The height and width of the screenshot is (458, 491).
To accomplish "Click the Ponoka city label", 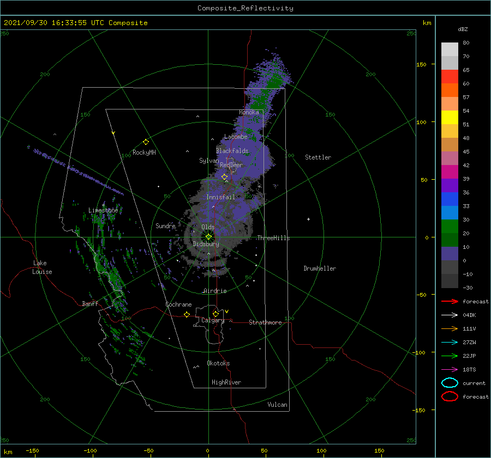I will (249, 112).
